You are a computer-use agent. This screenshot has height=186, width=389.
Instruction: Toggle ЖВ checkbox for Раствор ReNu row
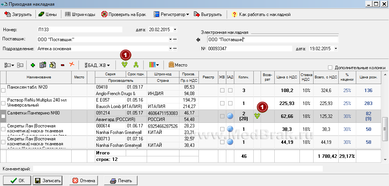click(x=222, y=103)
